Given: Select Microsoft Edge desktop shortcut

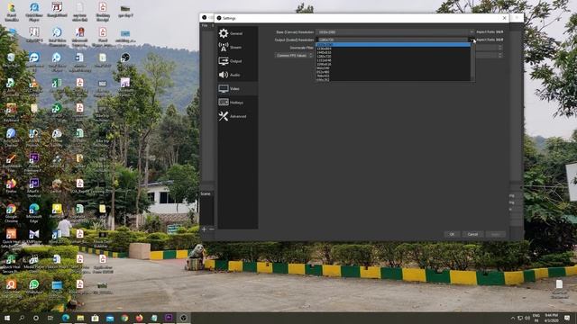Looking at the screenshot, I should 34,213.
